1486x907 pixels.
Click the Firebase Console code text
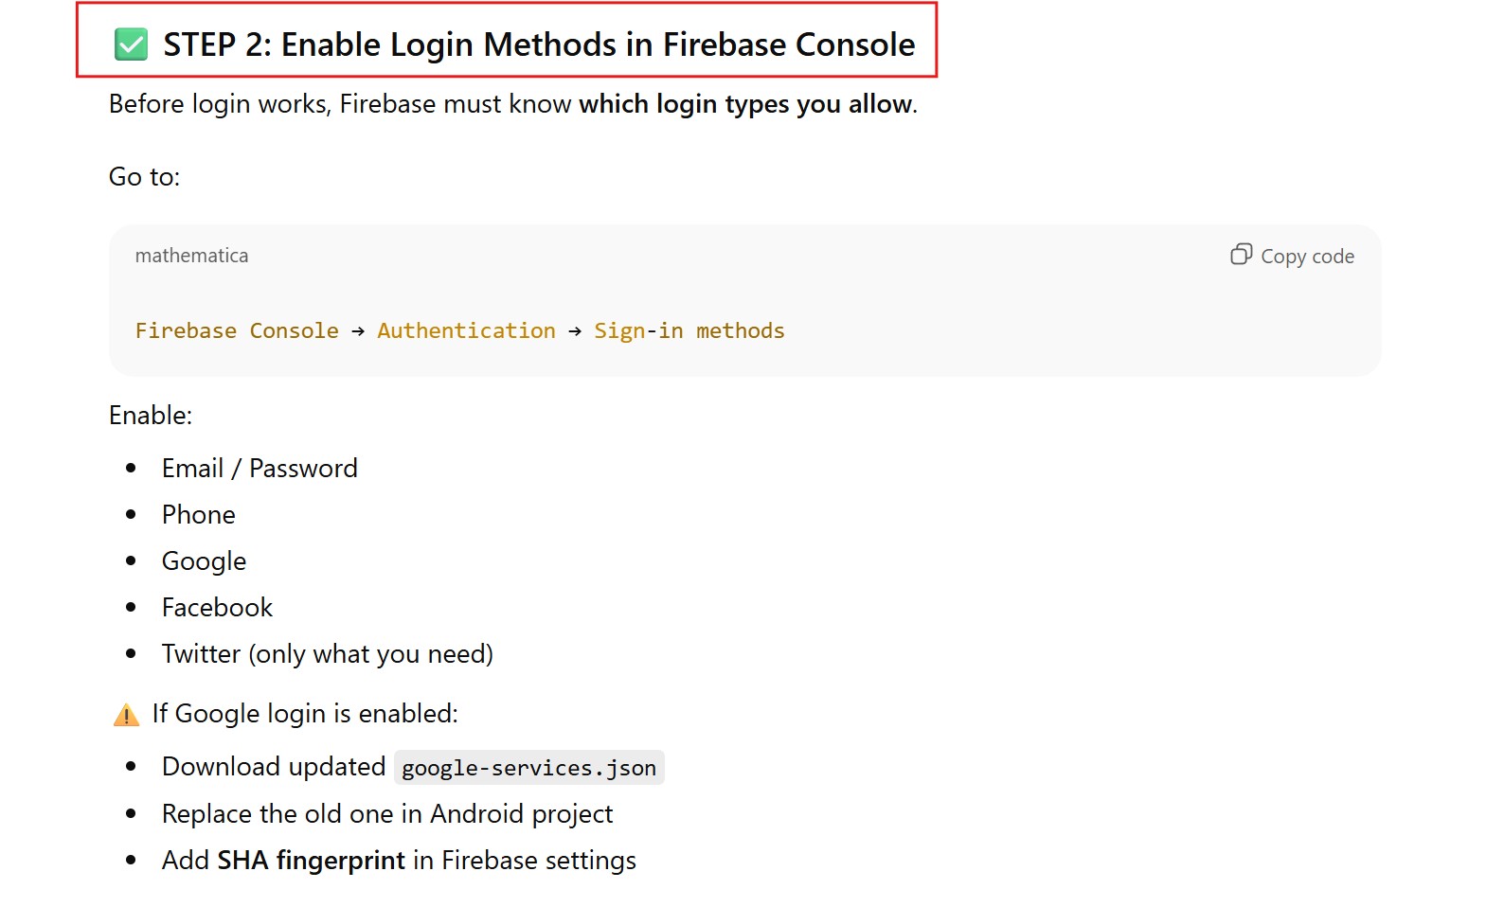click(237, 331)
